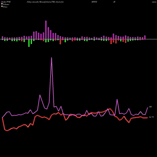Click the Volume legend color swatch
This screenshot has height=157, width=157.
click(2, 4)
